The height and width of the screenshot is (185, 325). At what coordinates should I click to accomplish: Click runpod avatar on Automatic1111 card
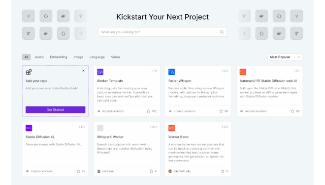click(x=241, y=111)
